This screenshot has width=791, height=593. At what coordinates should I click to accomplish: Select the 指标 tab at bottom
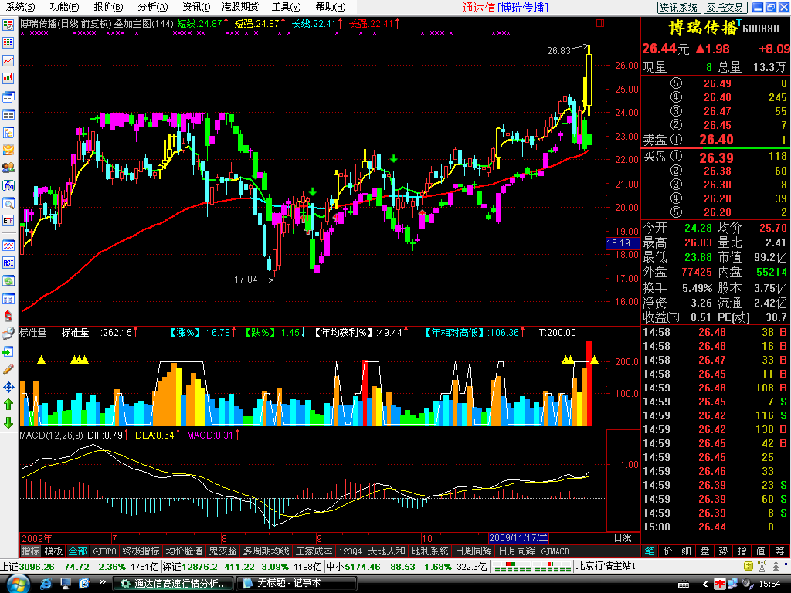(x=30, y=551)
